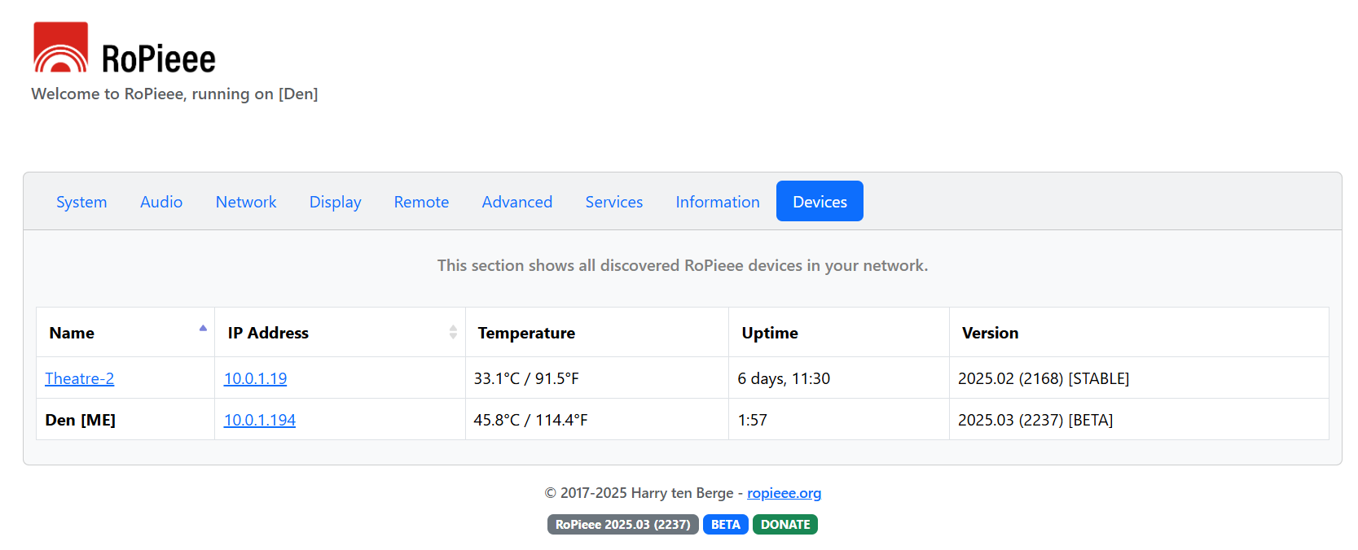Sort table by Name column arrow
The image size is (1358, 550).
[203, 328]
